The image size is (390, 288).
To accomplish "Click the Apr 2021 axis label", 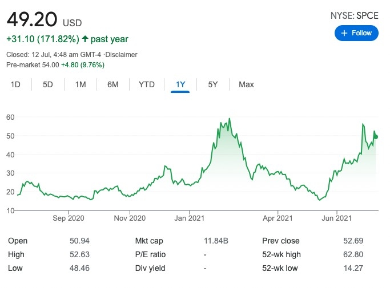I will tap(278, 218).
